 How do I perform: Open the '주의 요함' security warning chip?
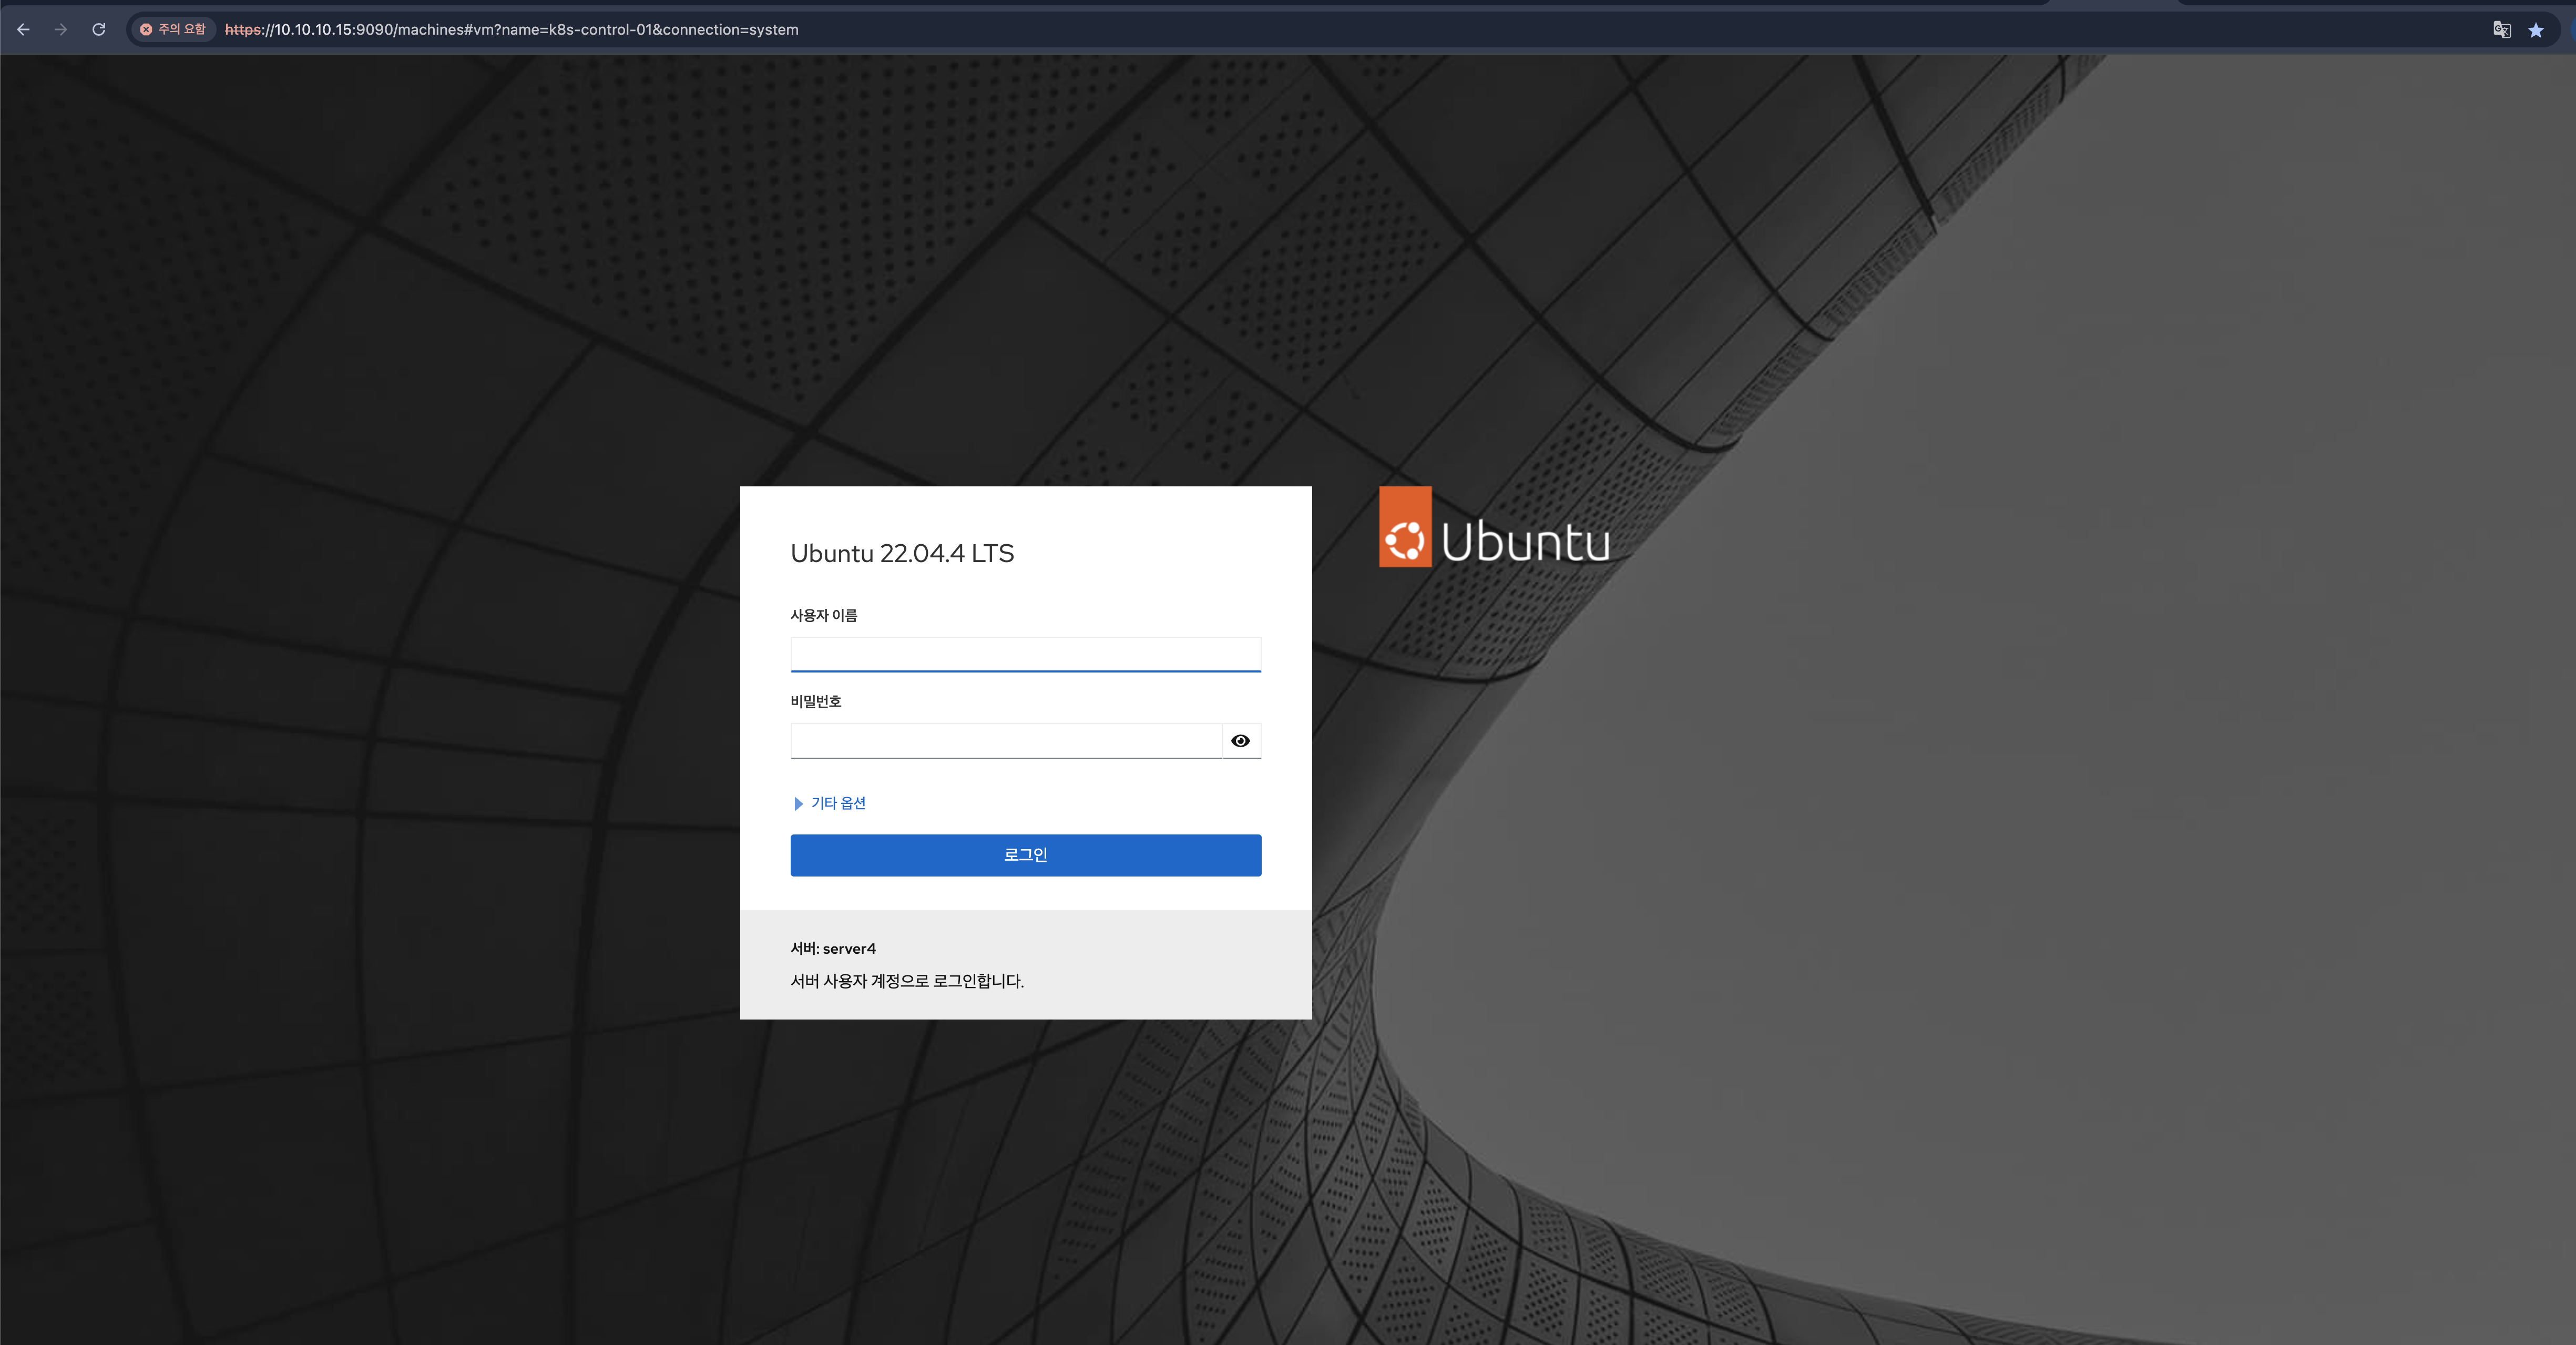click(x=173, y=29)
